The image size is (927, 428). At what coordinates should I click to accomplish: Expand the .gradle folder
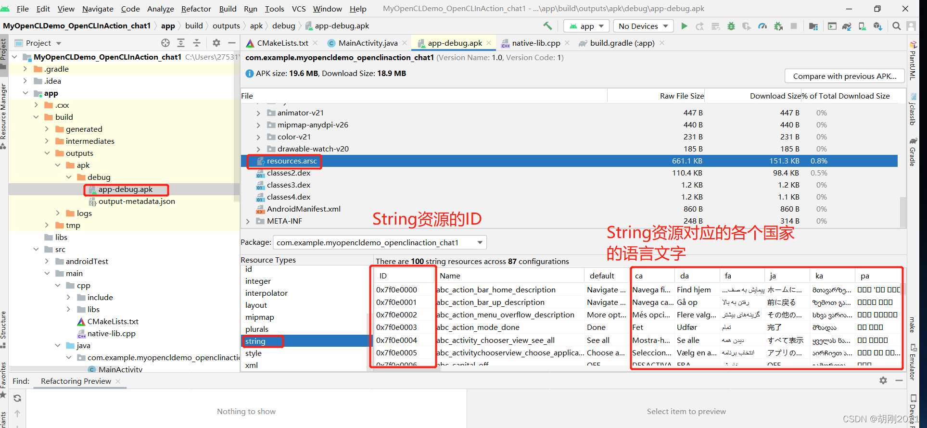(x=25, y=69)
